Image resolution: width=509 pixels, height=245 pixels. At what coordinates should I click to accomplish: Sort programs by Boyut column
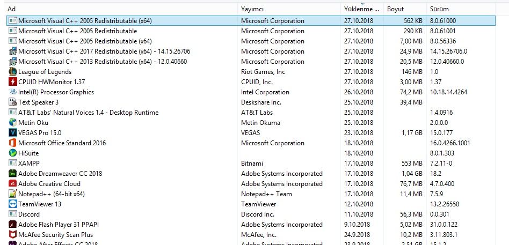point(396,9)
